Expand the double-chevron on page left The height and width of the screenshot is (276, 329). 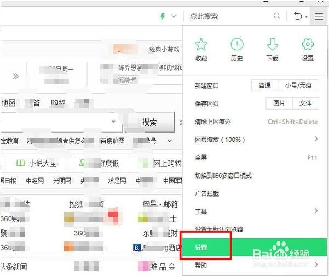16,76
